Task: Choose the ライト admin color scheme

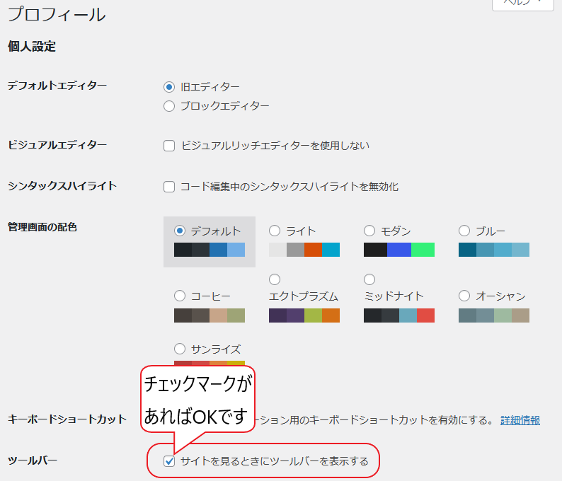Action: 275,231
